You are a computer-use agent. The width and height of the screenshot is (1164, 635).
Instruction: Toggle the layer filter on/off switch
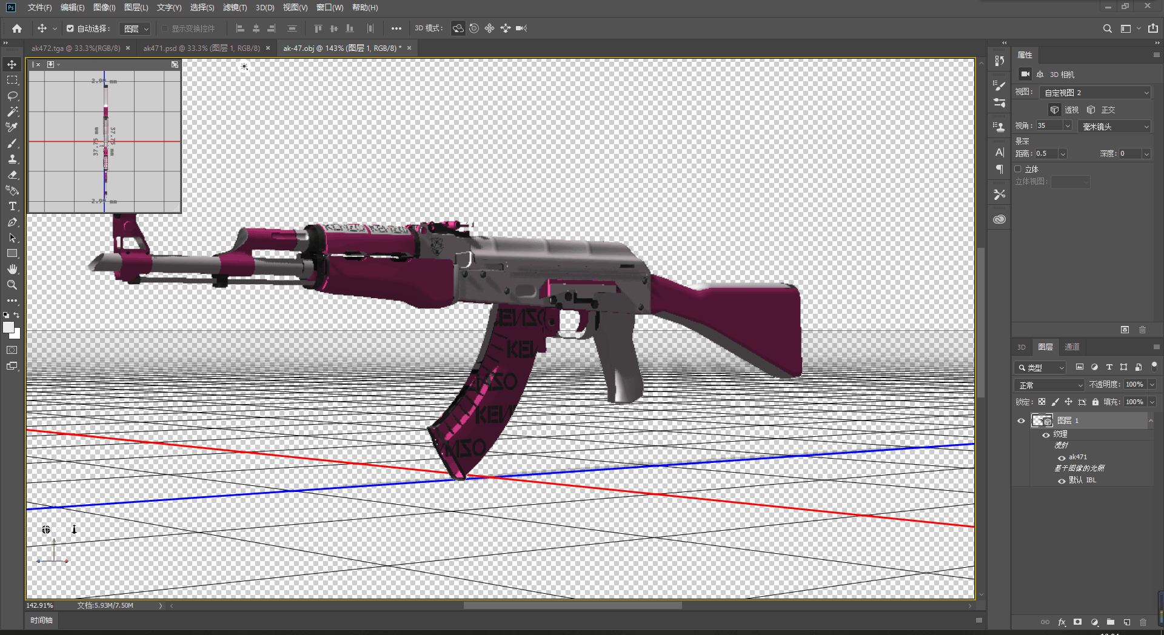[x=1154, y=367]
